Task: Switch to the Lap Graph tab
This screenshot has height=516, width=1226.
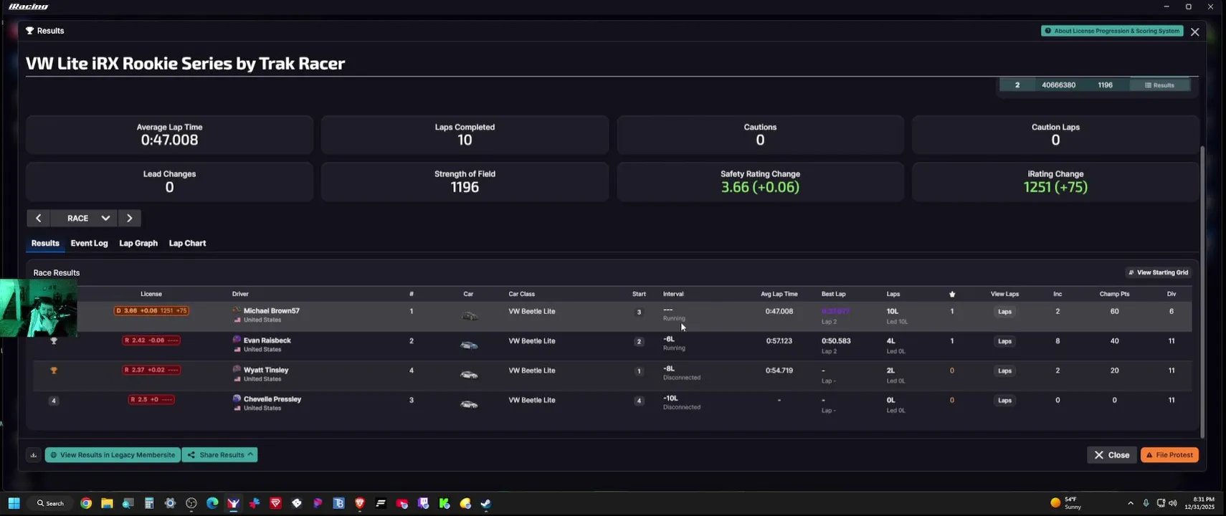Action: coord(138,244)
